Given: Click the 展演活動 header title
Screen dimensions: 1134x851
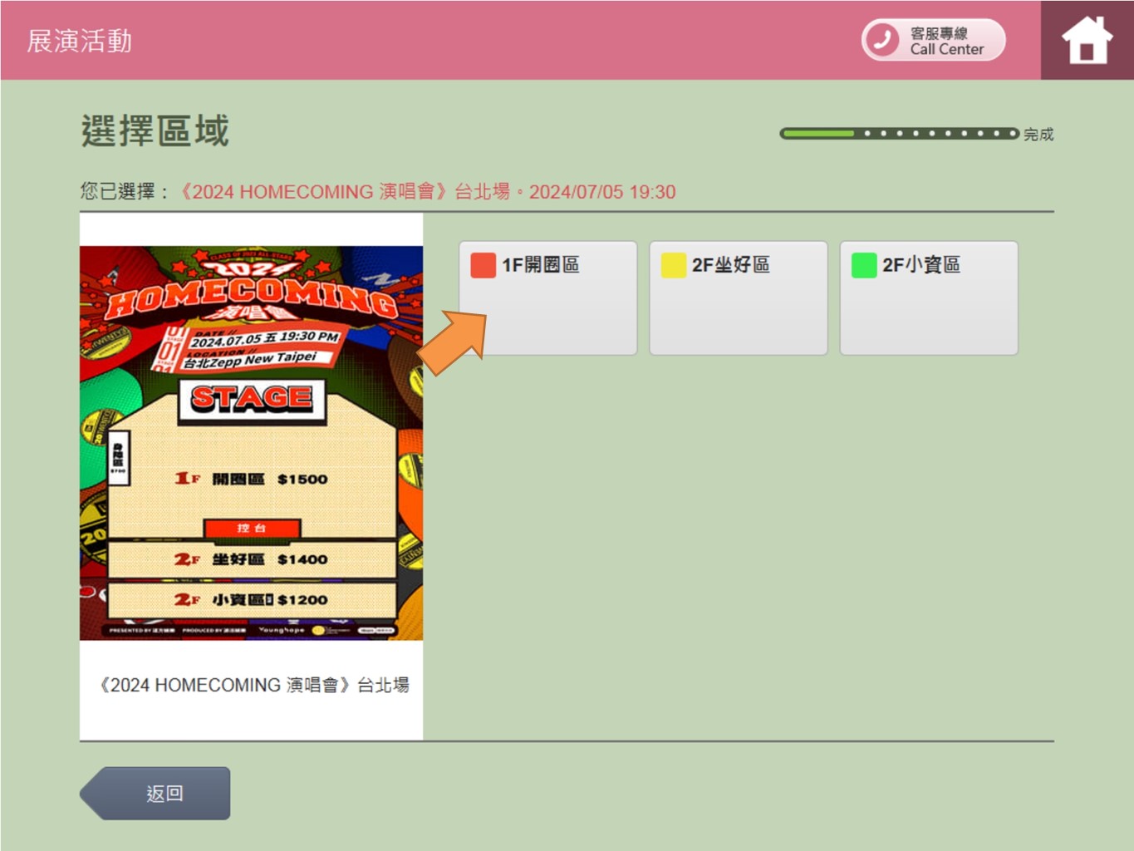Looking at the screenshot, I should pyautogui.click(x=80, y=41).
